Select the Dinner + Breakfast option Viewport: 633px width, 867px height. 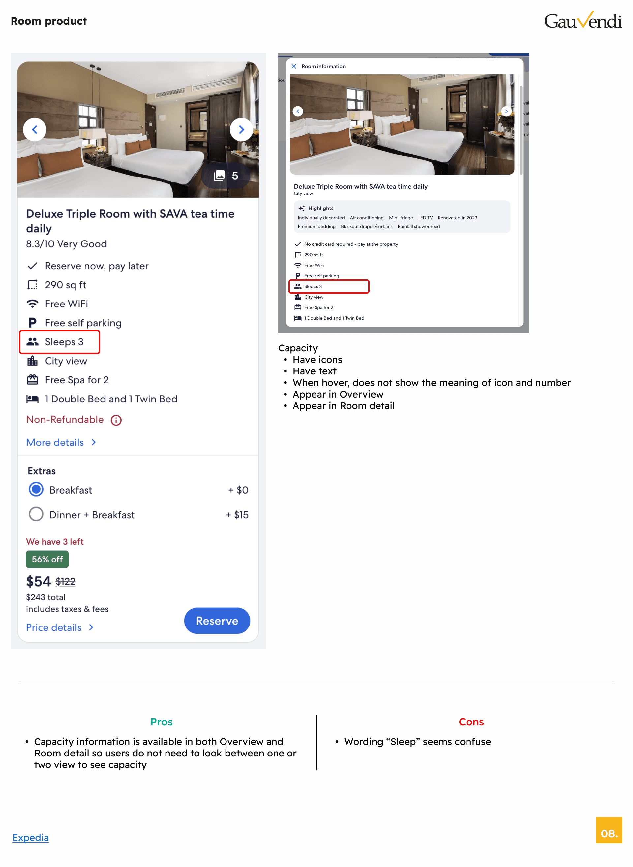[36, 514]
